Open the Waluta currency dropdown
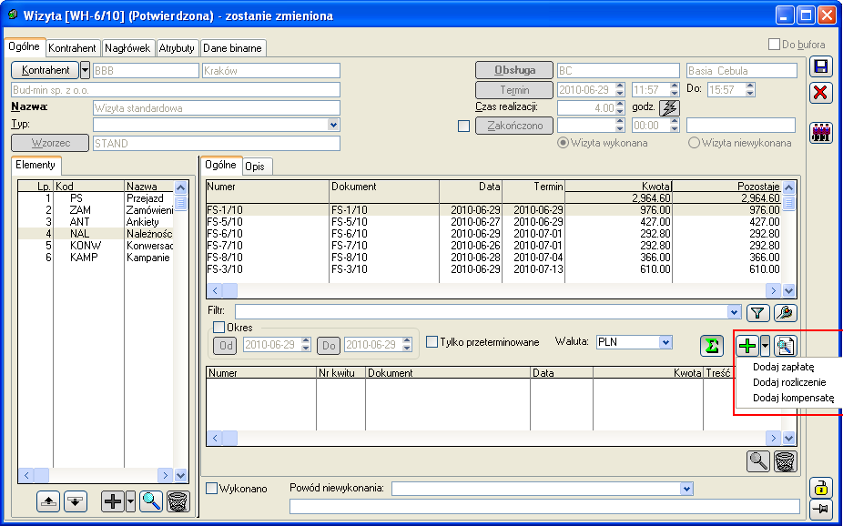 (x=666, y=342)
